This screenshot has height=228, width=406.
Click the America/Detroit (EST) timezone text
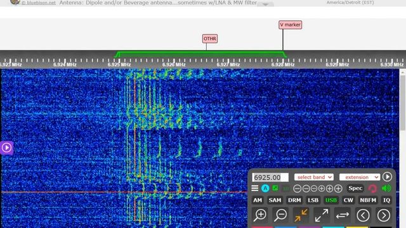click(350, 3)
